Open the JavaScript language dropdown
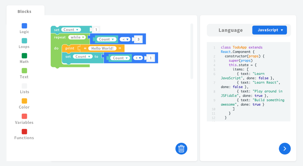Screen dimensions: 303x166 pos(269,30)
